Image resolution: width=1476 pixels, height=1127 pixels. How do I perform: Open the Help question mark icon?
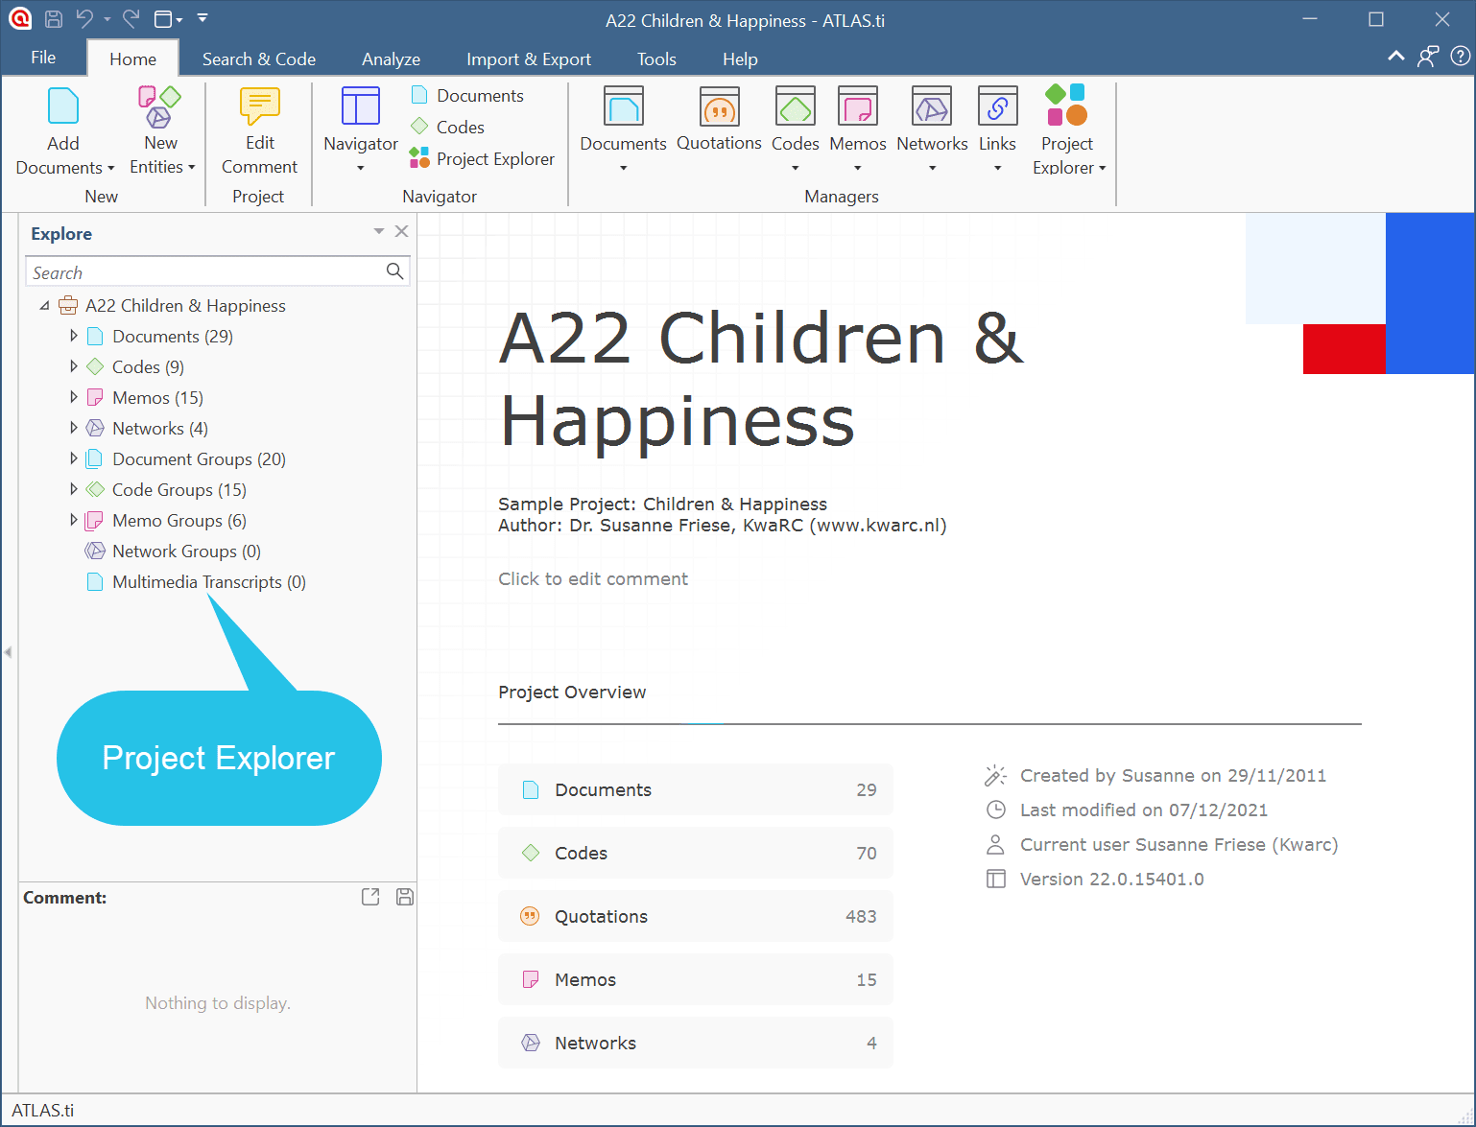coord(1461,57)
